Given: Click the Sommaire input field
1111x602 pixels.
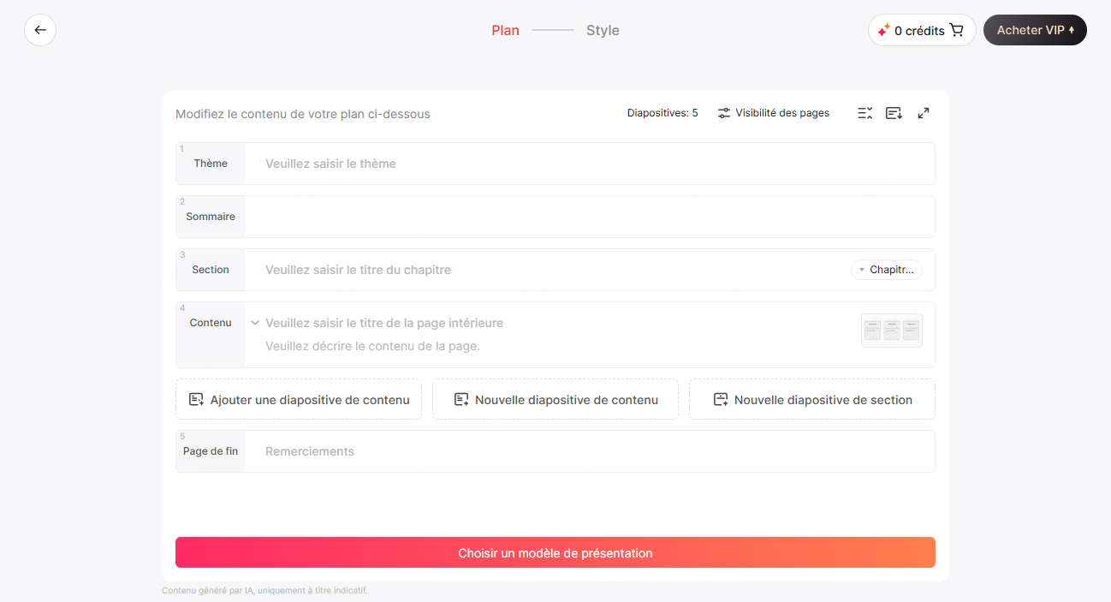Looking at the screenshot, I should coord(590,217).
